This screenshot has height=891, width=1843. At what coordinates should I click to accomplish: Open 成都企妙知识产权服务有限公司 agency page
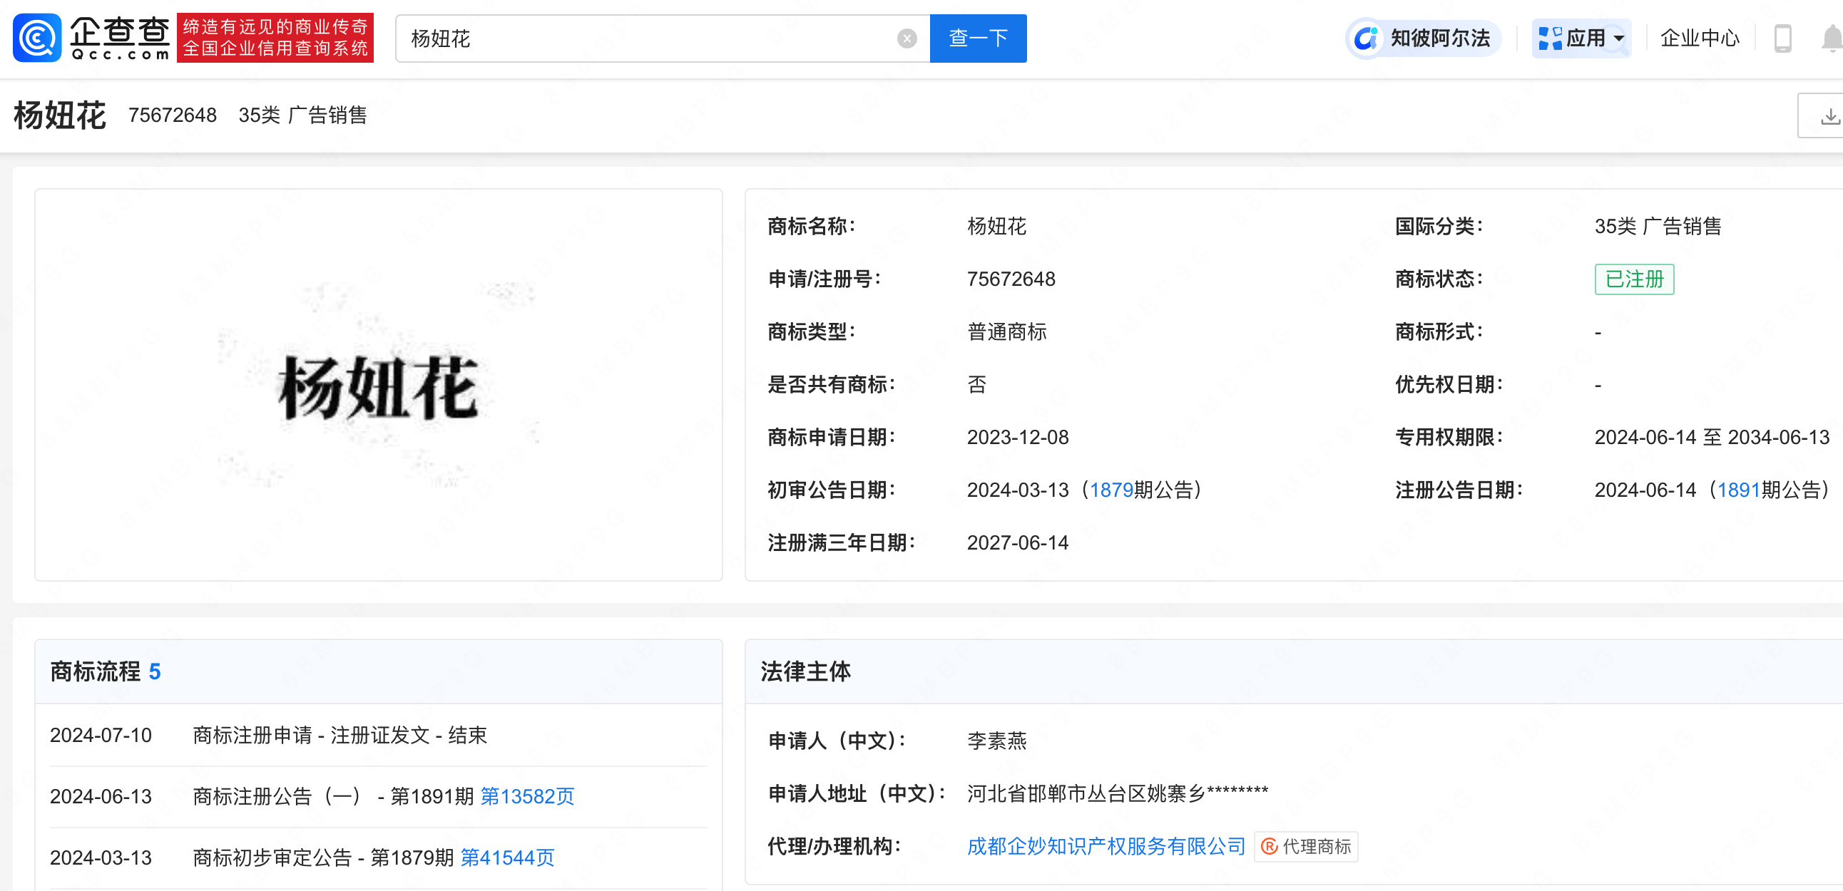point(1106,847)
